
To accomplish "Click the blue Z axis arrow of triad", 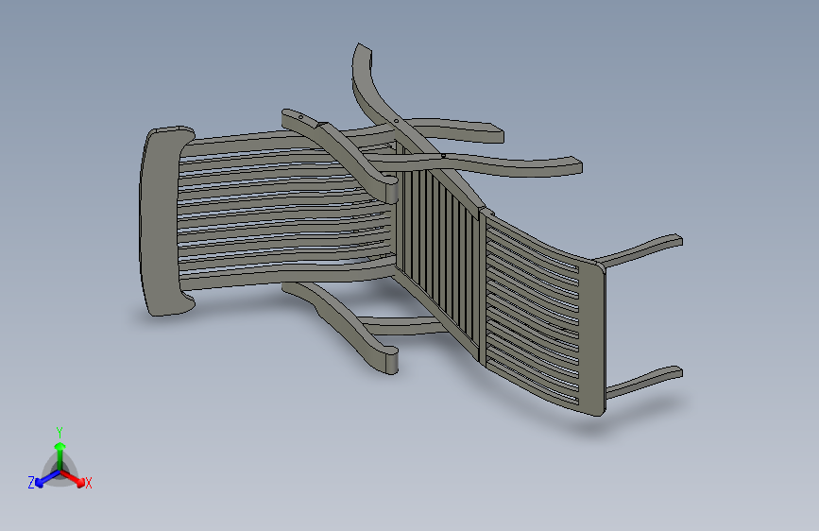I will coord(47,479).
